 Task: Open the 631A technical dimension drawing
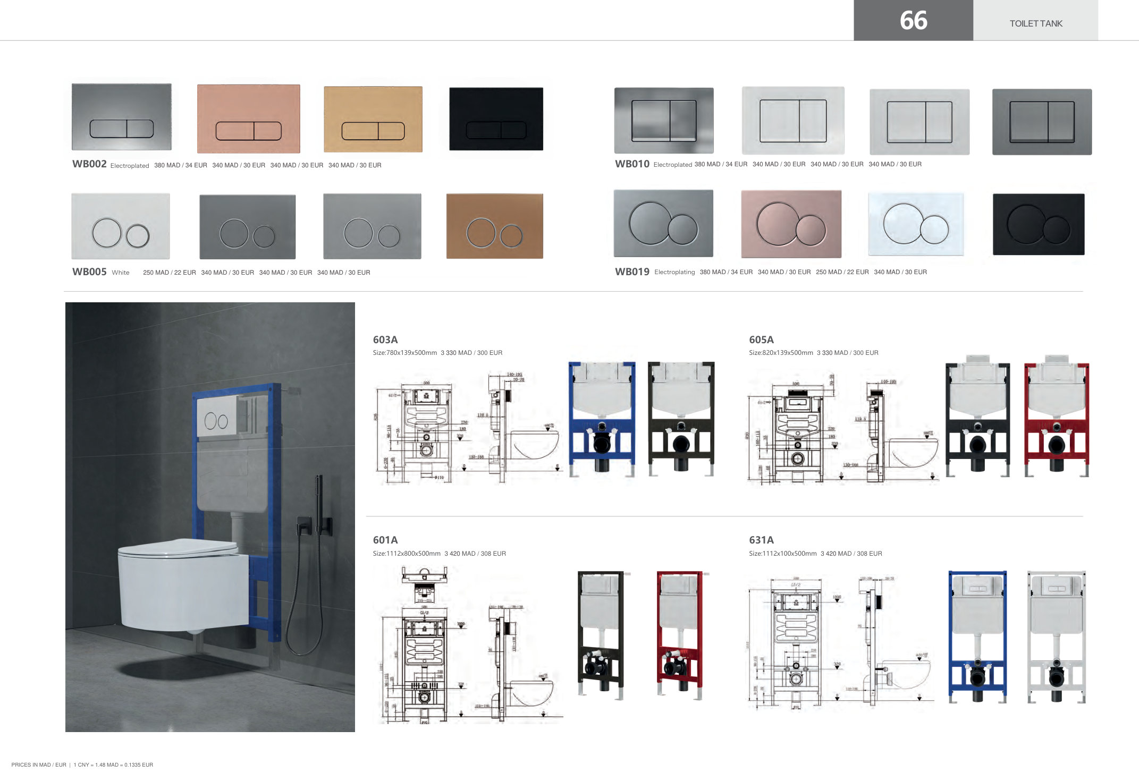coord(841,643)
